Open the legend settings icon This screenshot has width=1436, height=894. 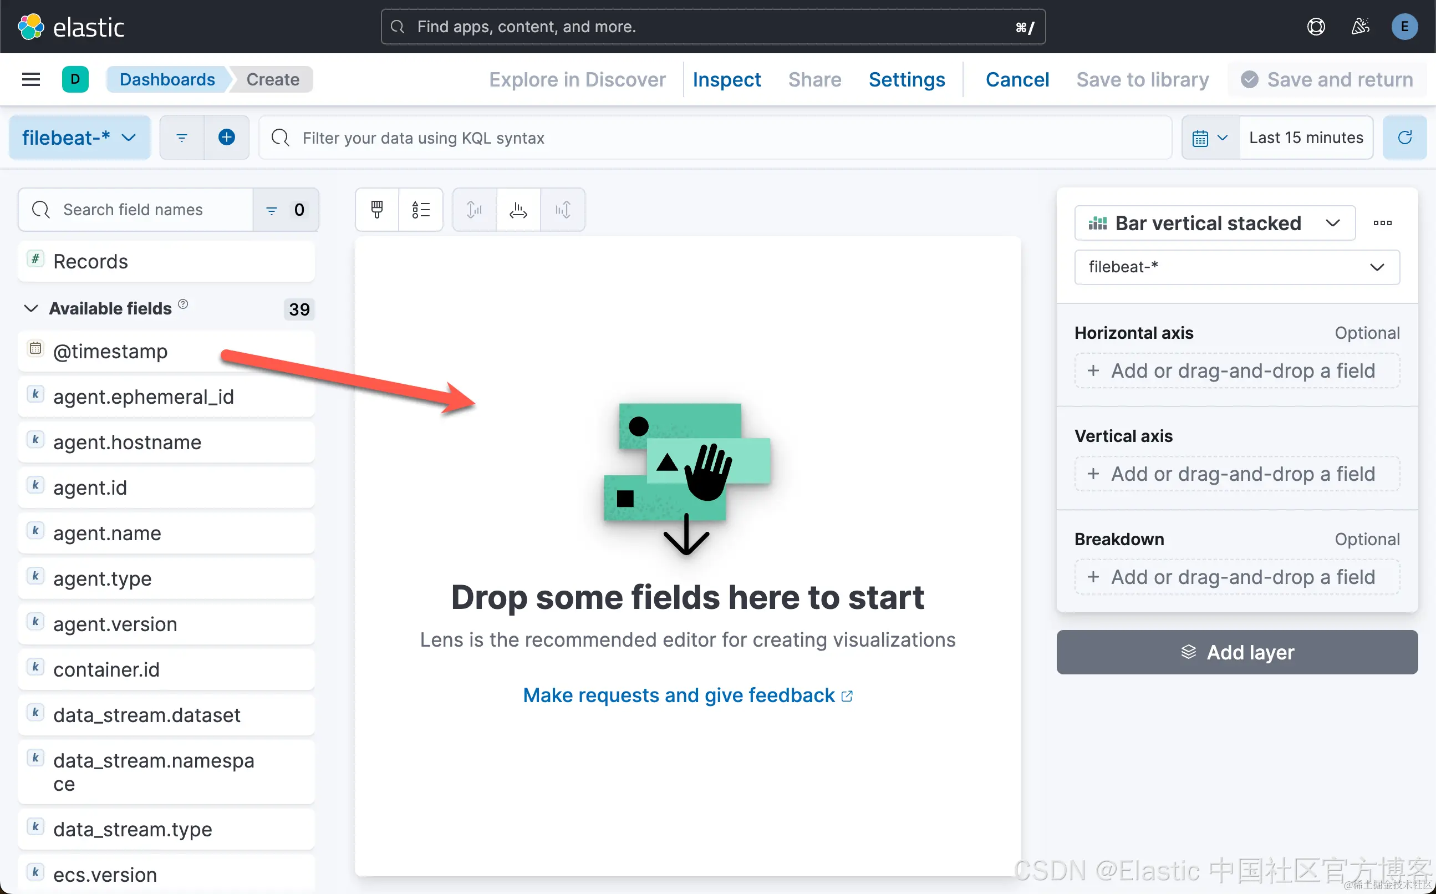[421, 209]
